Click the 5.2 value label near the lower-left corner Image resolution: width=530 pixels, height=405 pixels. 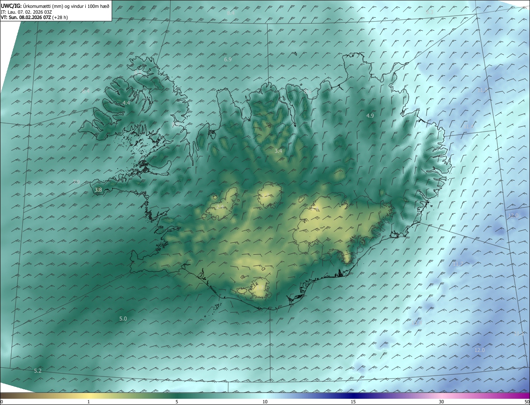[x=38, y=371]
